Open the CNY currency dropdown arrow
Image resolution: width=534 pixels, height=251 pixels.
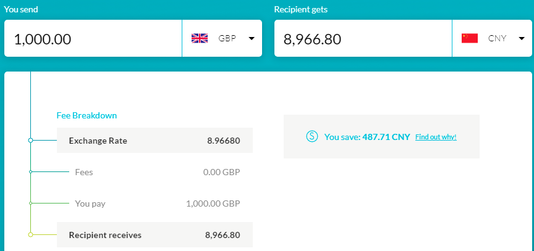(522, 38)
